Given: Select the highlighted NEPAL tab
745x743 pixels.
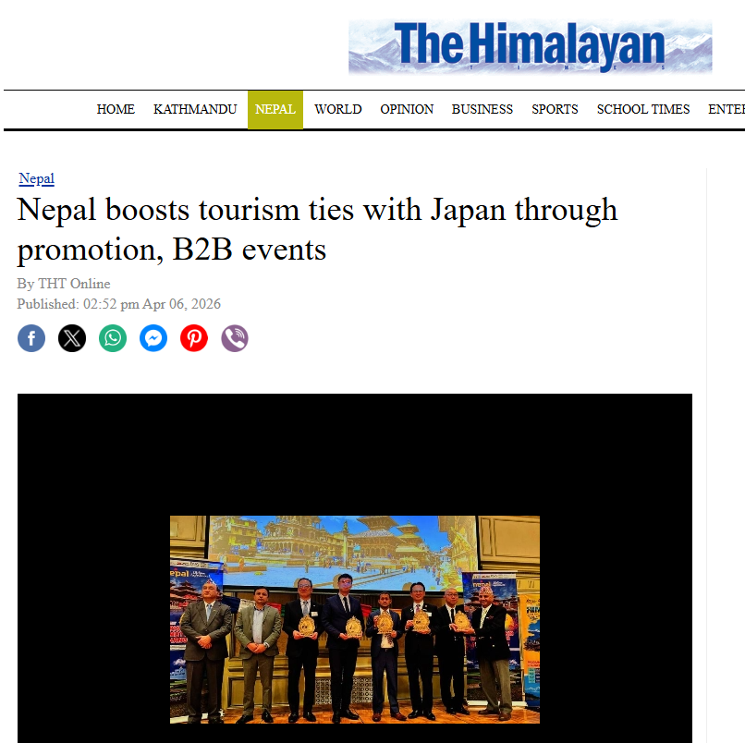Looking at the screenshot, I should (x=275, y=110).
